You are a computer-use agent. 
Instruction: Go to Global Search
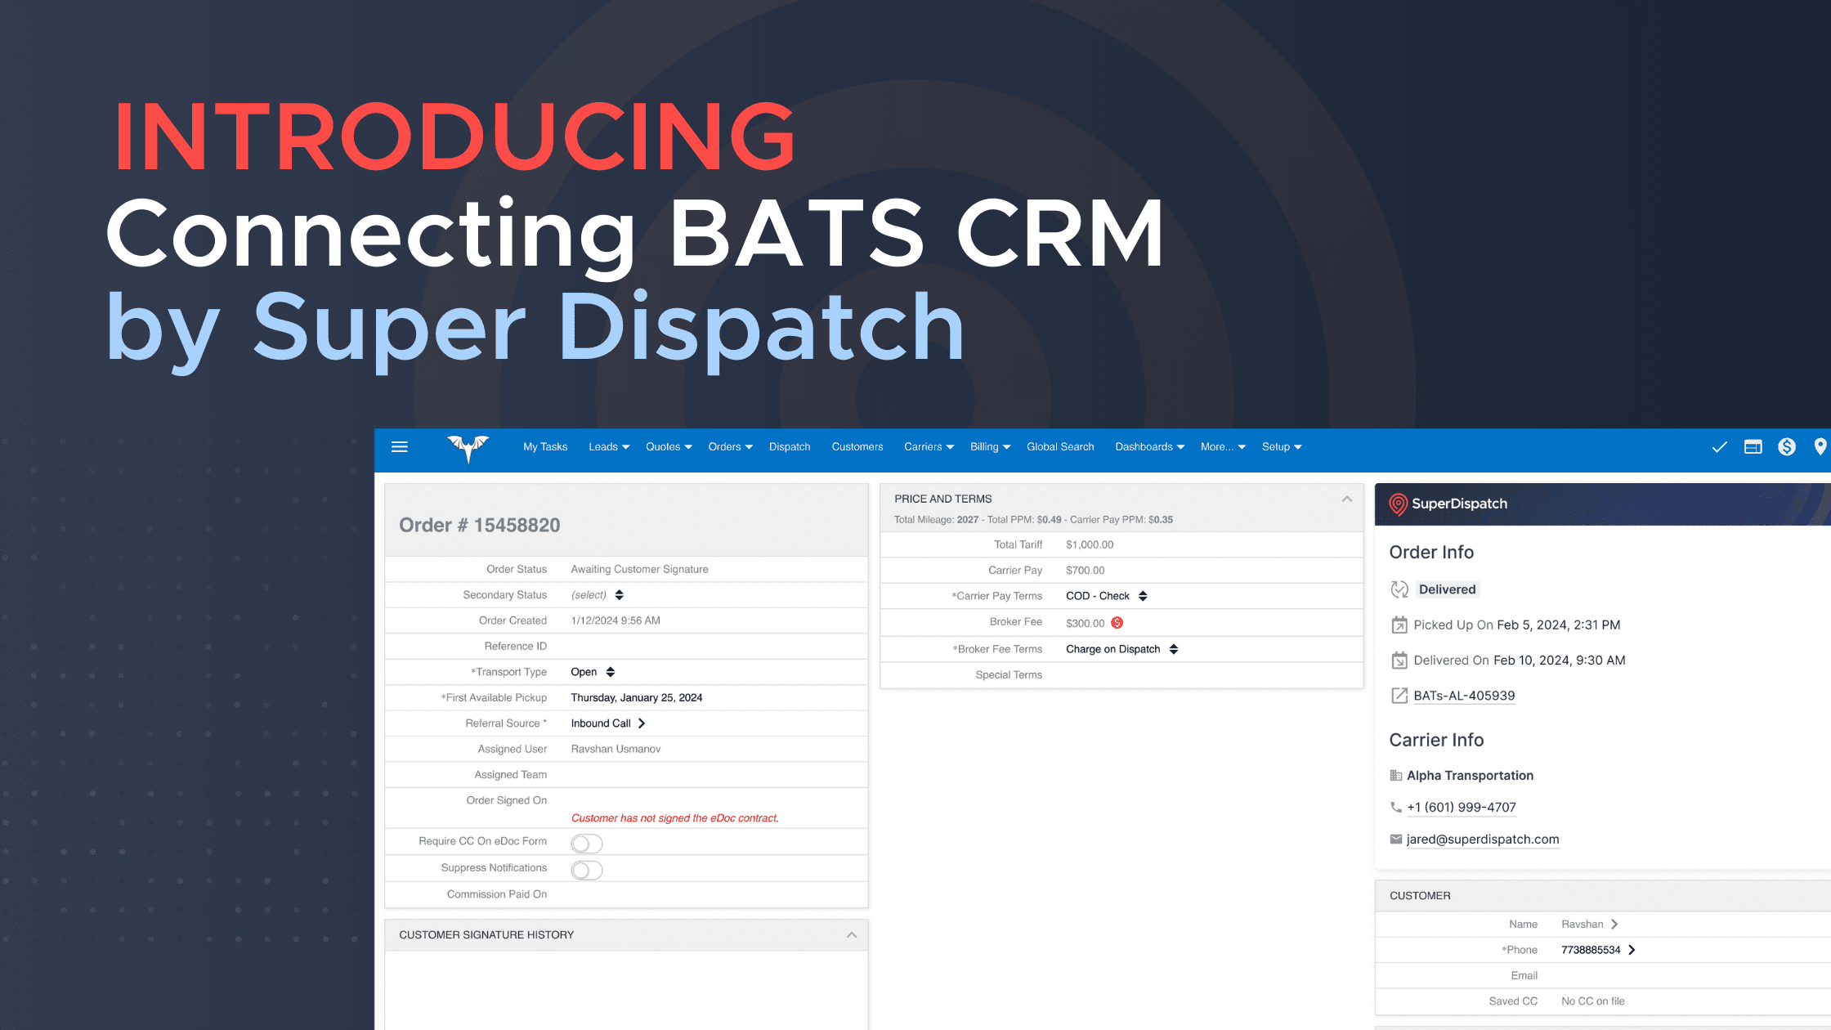click(x=1059, y=447)
